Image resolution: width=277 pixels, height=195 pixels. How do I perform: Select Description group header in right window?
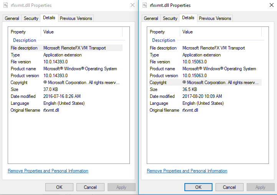(x=164, y=40)
